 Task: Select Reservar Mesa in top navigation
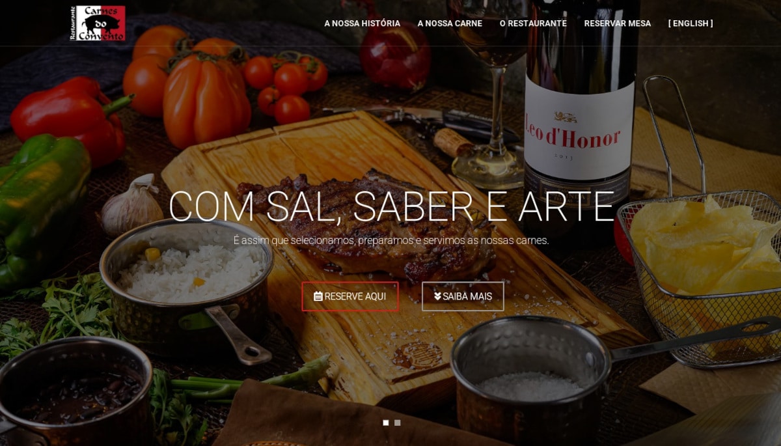(x=617, y=23)
